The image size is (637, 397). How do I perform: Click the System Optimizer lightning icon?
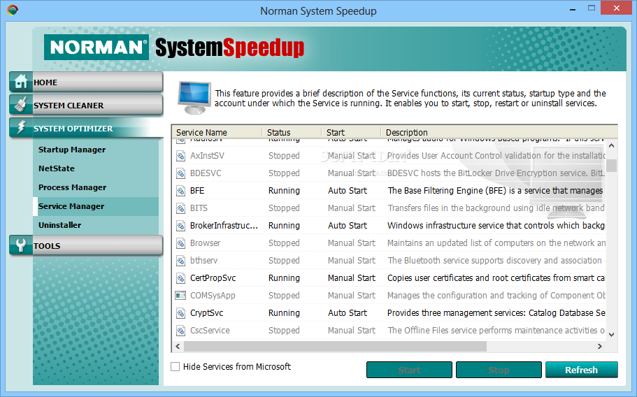tap(21, 127)
